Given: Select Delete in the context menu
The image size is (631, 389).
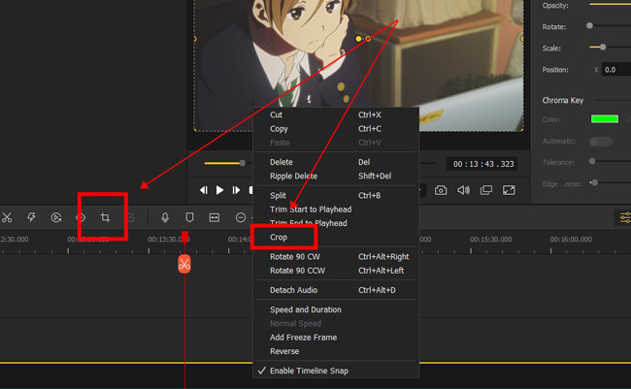Looking at the screenshot, I should 282,162.
